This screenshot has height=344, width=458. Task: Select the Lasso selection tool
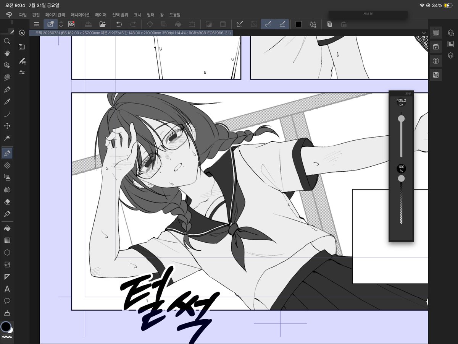tap(7, 77)
